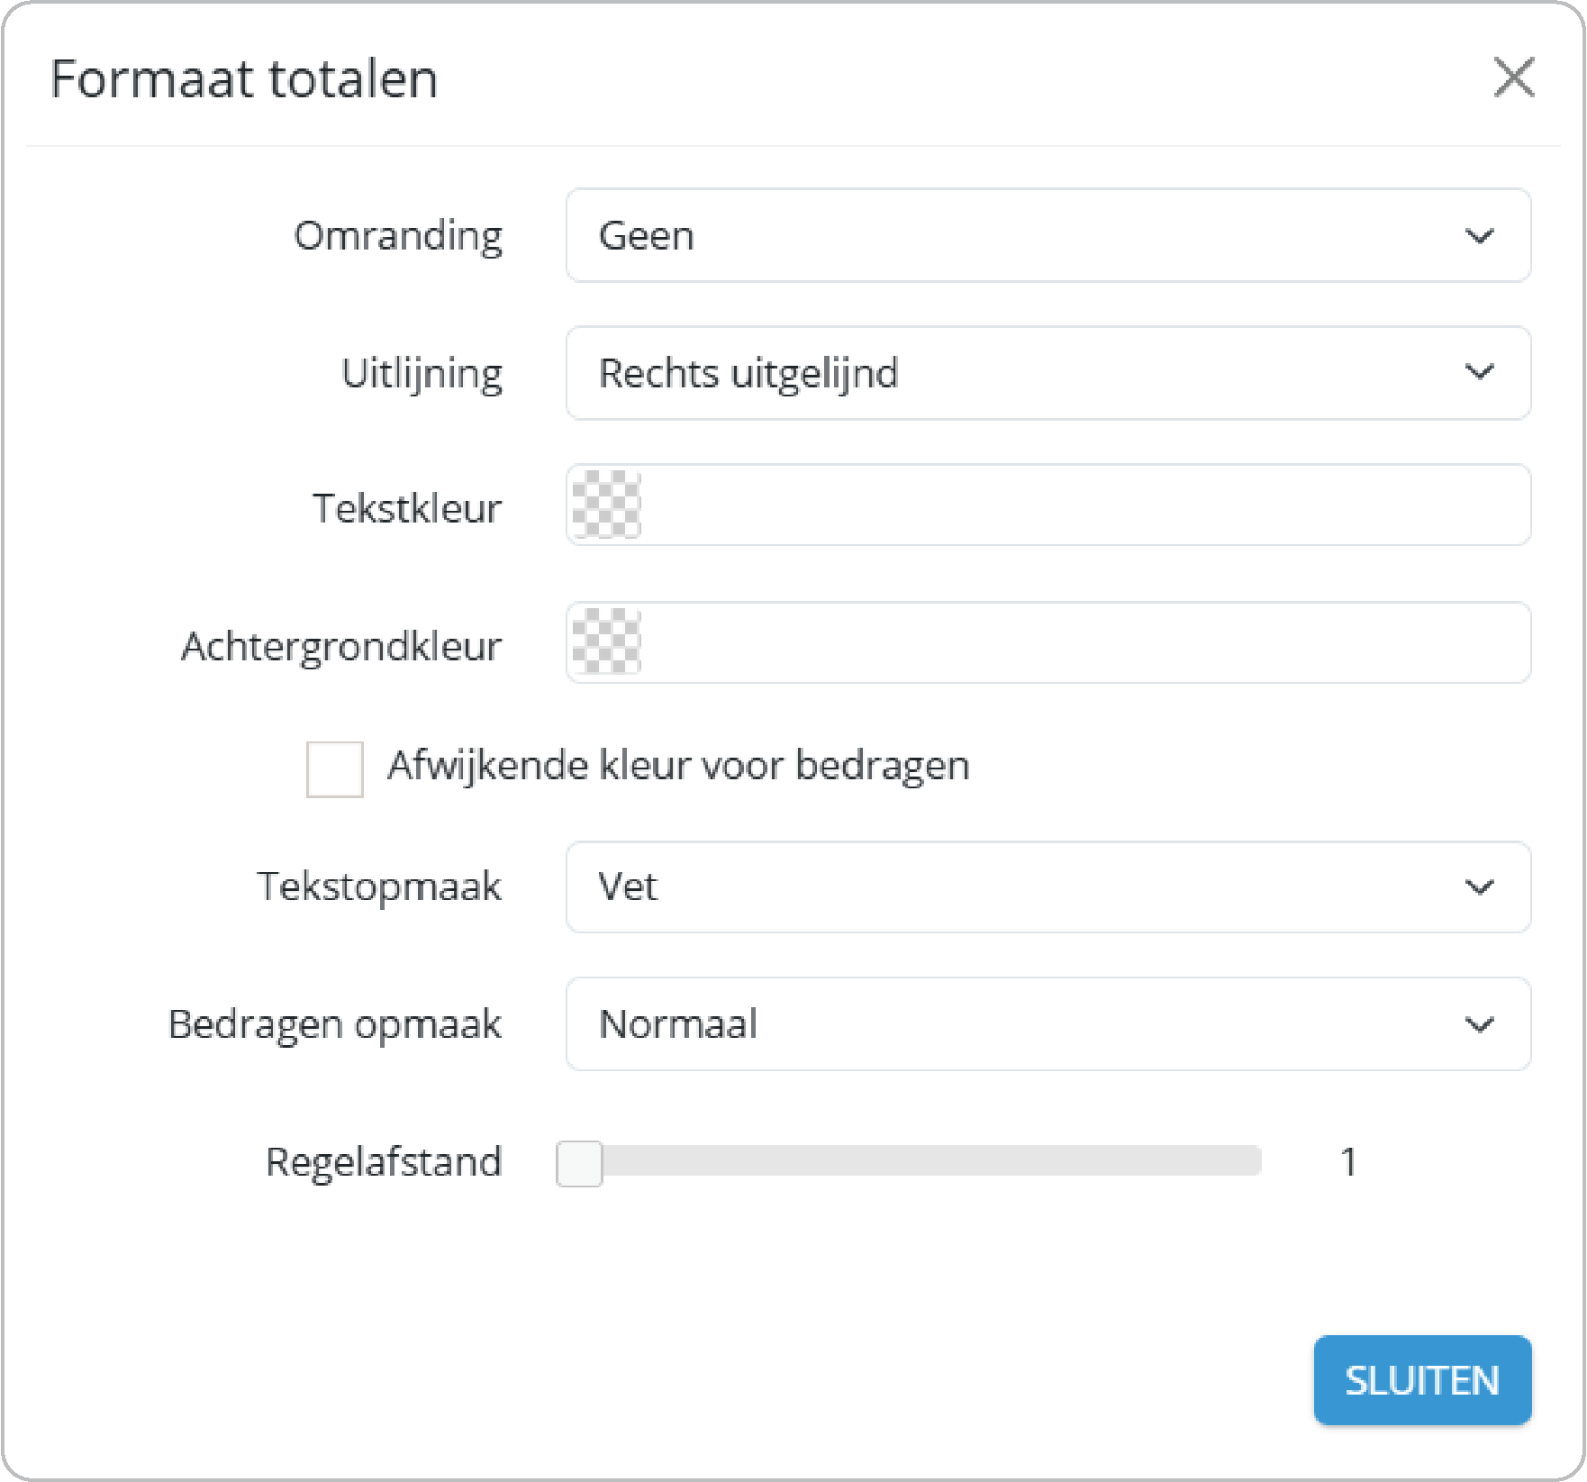Click the Achtergrondkleur field label
This screenshot has width=1587, height=1482.
click(341, 646)
